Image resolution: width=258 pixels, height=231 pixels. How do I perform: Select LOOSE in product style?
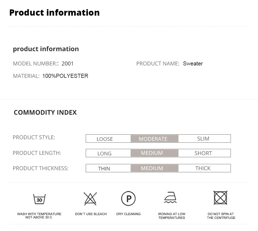pyautogui.click(x=105, y=139)
